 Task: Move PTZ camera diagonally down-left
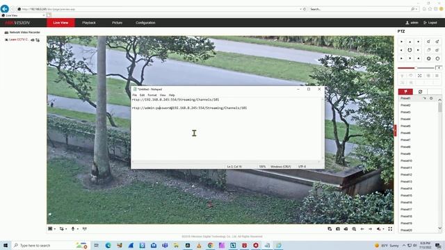401,58
